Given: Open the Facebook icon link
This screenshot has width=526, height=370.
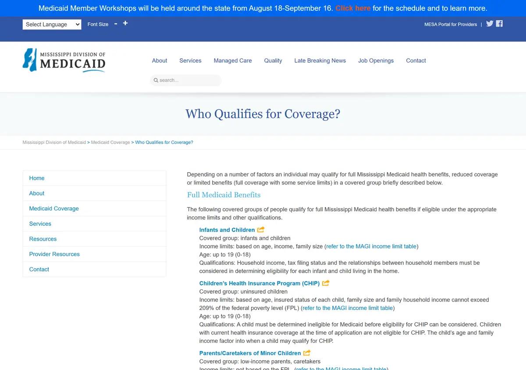Looking at the screenshot, I should 499,24.
